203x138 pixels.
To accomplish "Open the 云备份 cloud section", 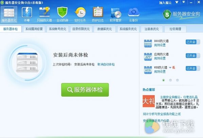I will [x=133, y=14].
